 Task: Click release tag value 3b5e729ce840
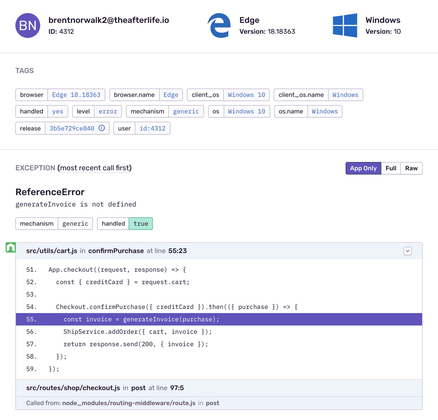(72, 128)
